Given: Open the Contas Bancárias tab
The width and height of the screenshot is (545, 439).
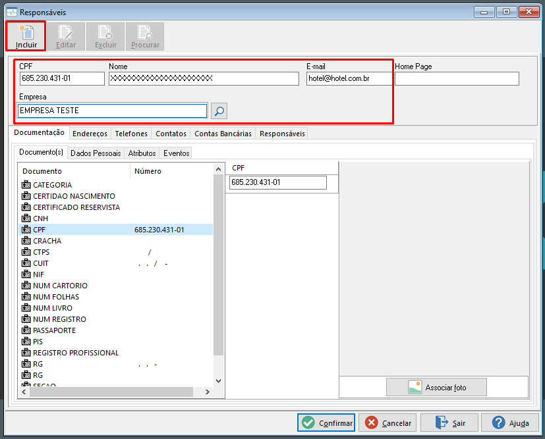Looking at the screenshot, I should [x=223, y=134].
